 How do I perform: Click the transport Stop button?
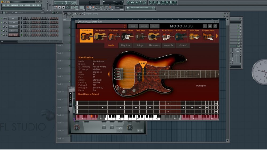coord(64,7)
